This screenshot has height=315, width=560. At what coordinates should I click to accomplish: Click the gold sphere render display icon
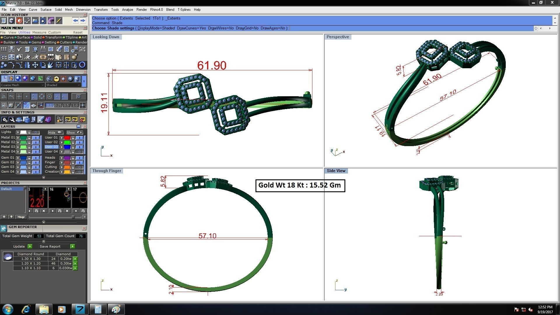coord(56,79)
